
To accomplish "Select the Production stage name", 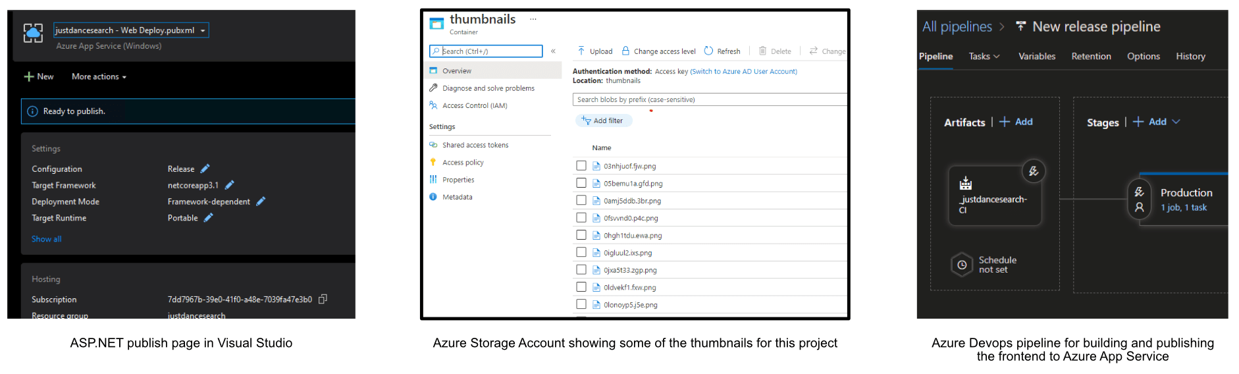I will click(x=1186, y=193).
